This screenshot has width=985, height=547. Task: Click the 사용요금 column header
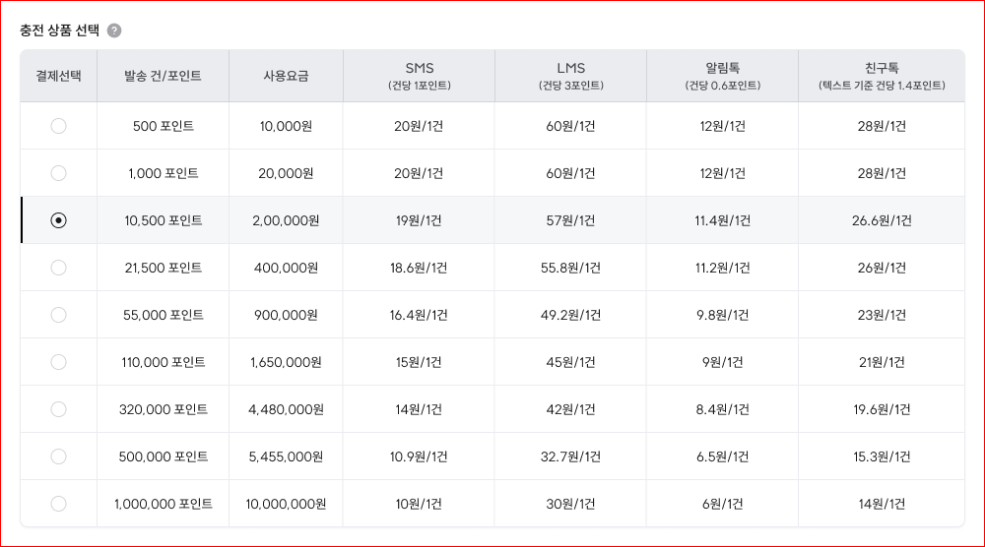coord(286,76)
